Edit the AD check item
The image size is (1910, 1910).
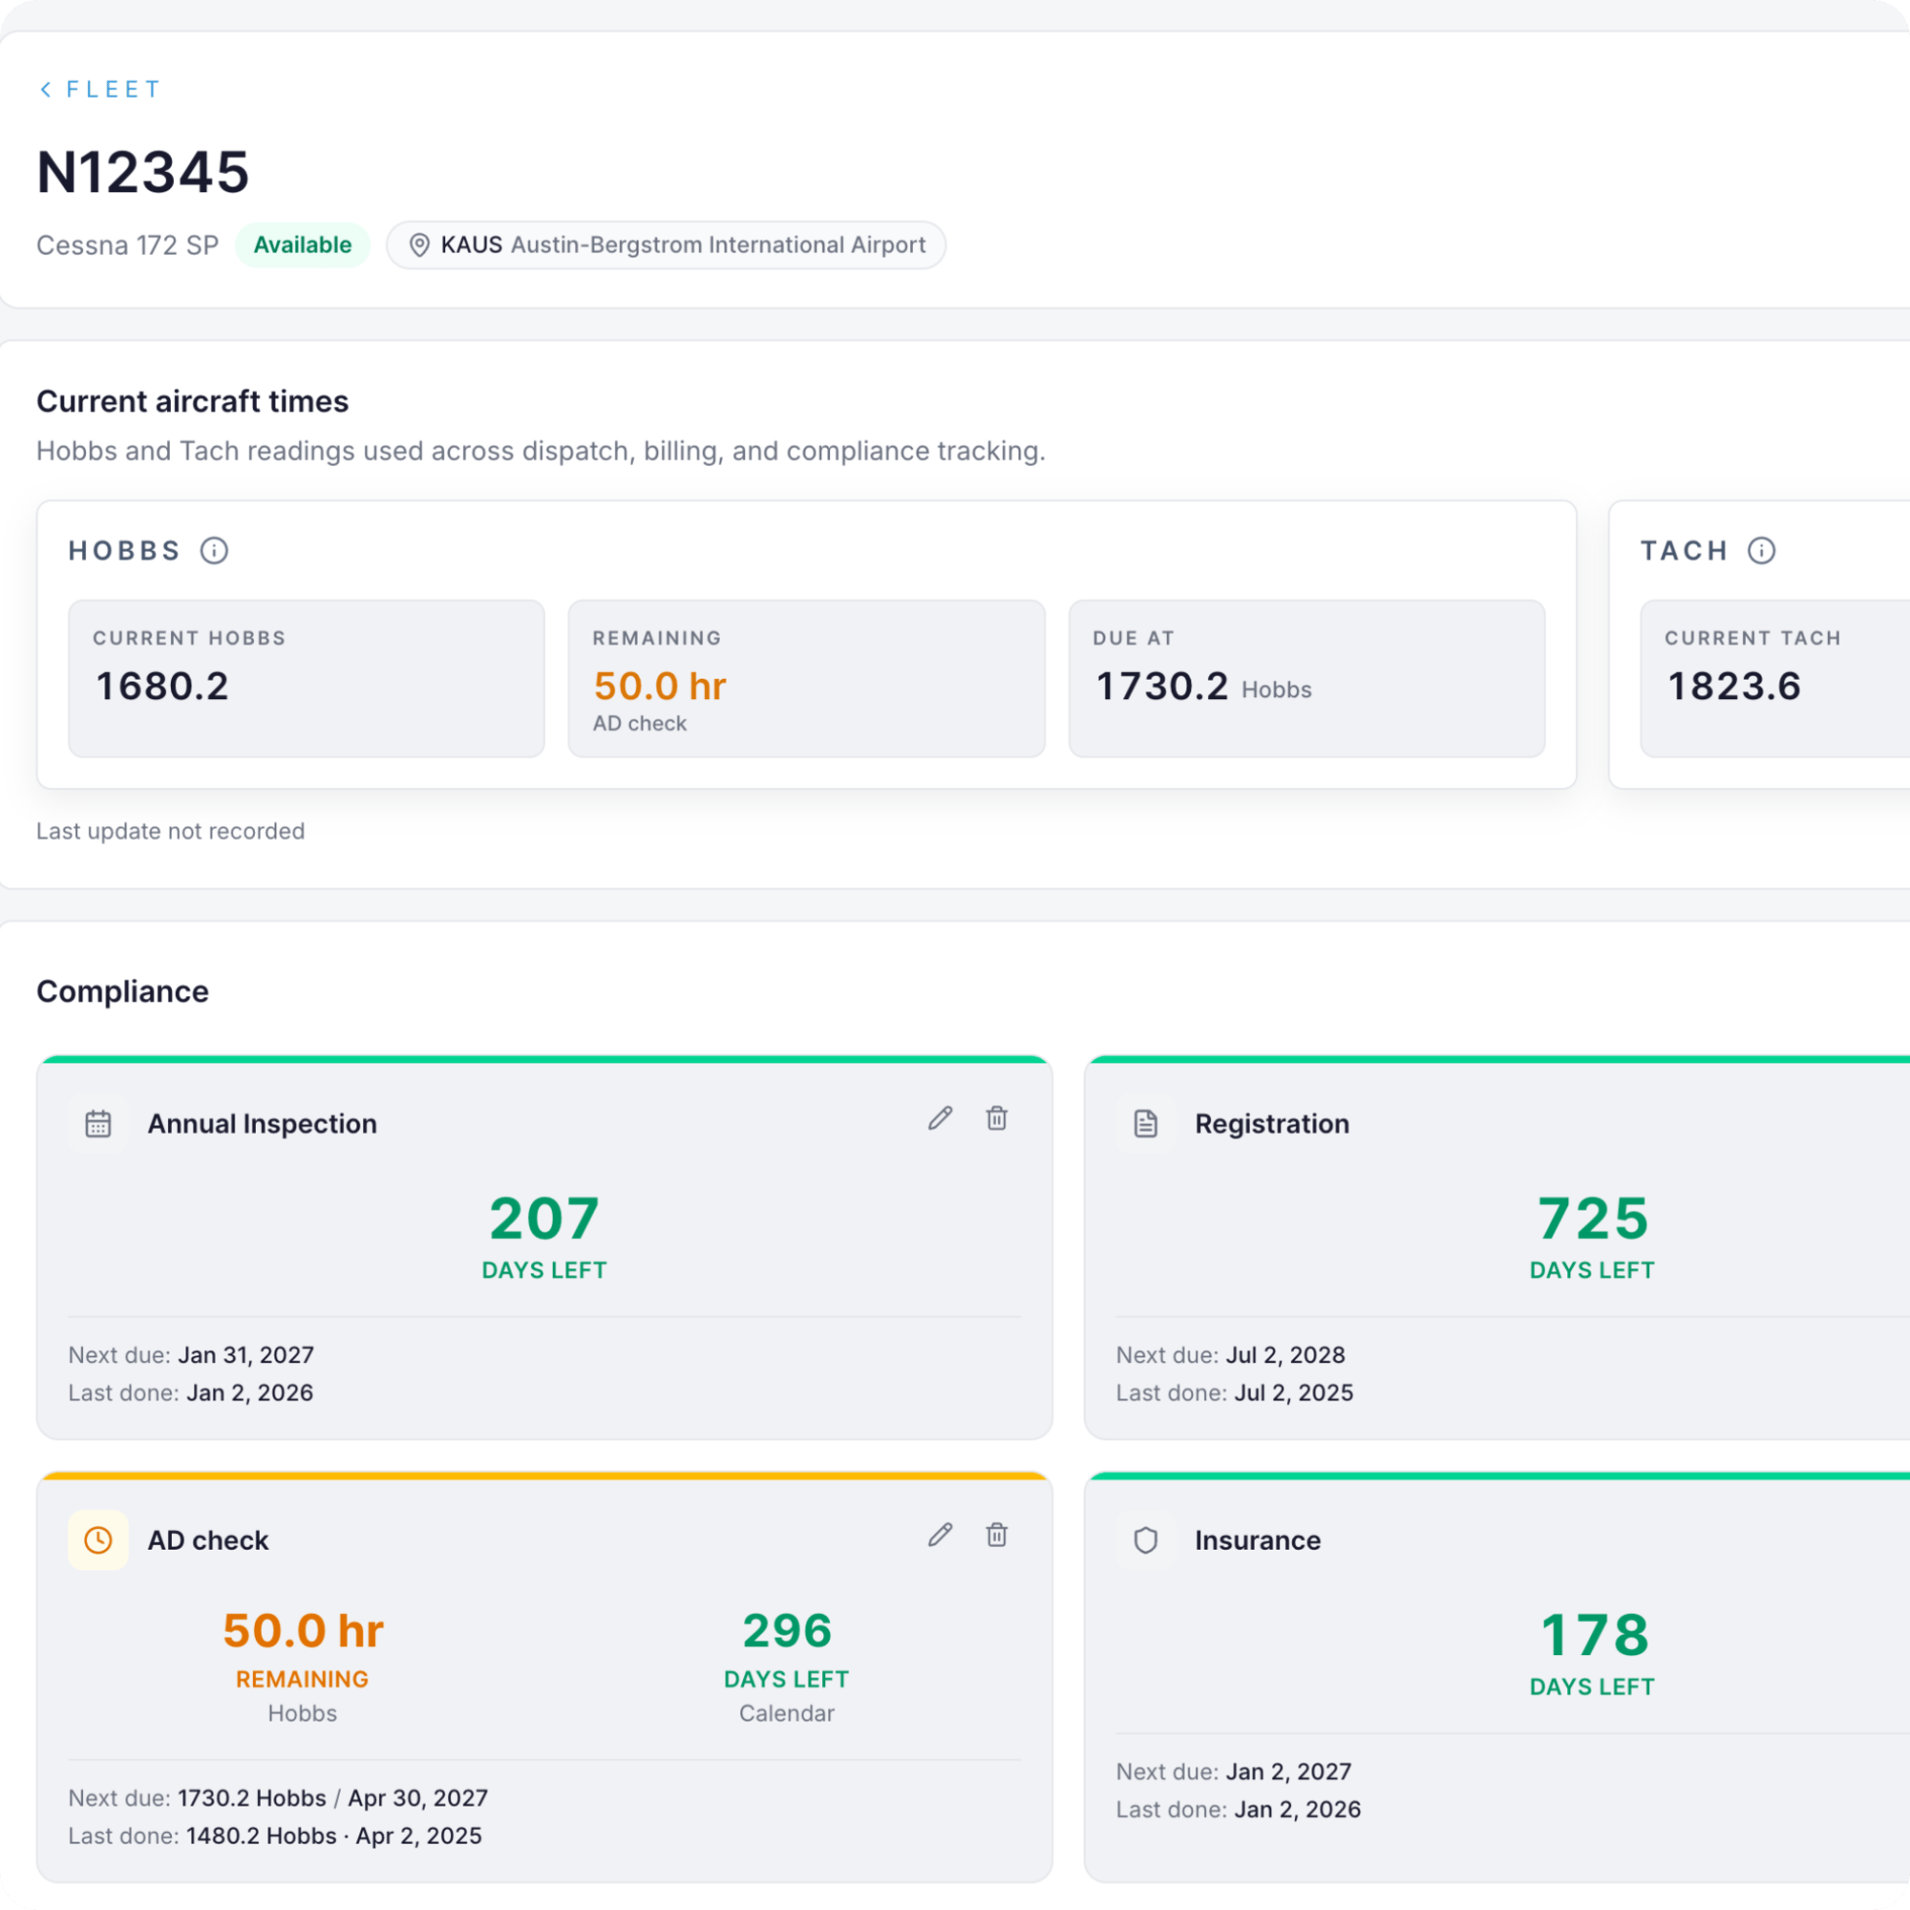pyautogui.click(x=940, y=1535)
